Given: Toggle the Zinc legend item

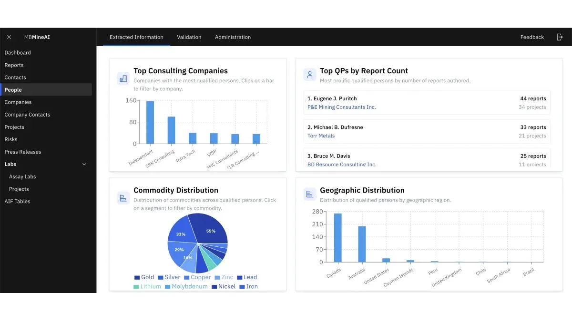Looking at the screenshot, I should pyautogui.click(x=224, y=277).
